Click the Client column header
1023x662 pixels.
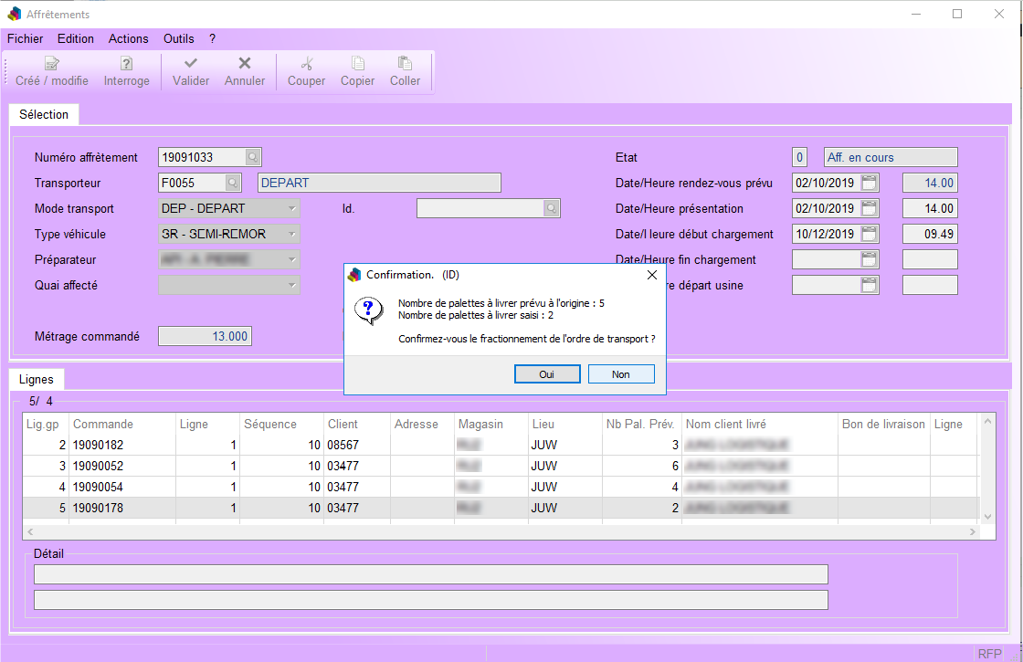pyautogui.click(x=357, y=424)
